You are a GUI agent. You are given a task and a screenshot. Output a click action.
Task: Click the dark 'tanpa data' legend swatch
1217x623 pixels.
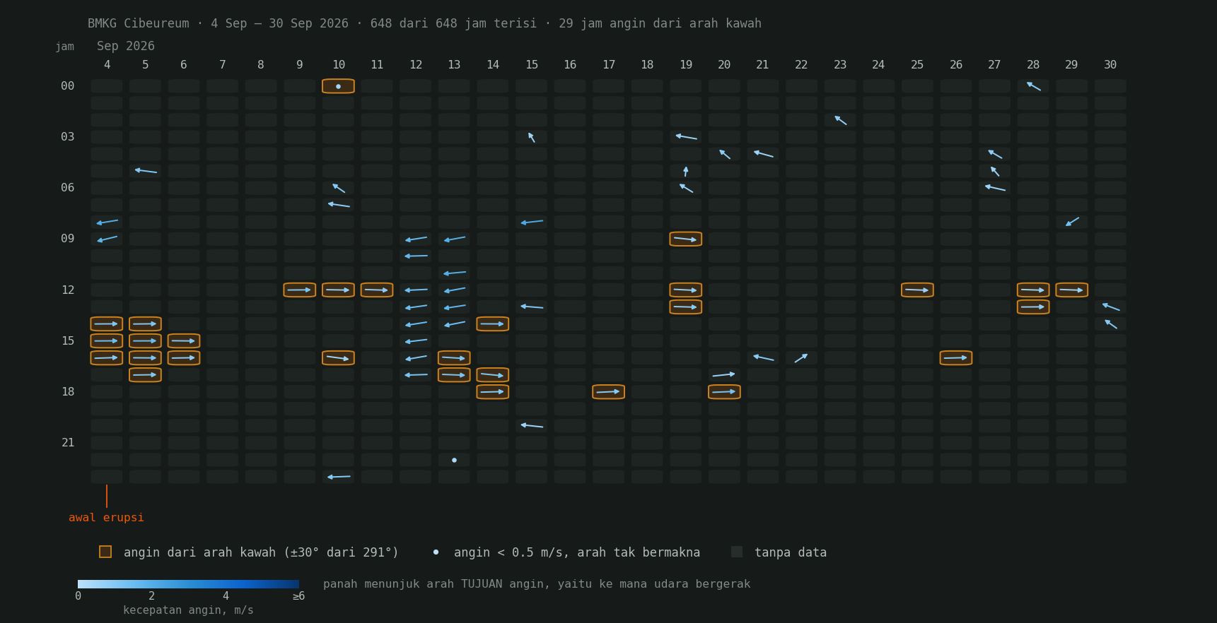tap(737, 552)
